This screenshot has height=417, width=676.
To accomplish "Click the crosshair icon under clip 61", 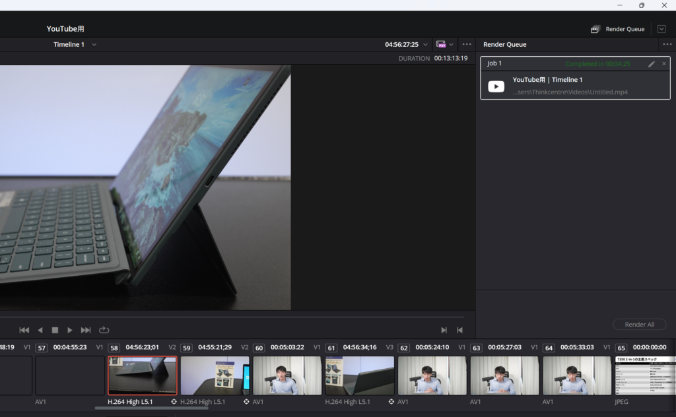I will [x=391, y=401].
